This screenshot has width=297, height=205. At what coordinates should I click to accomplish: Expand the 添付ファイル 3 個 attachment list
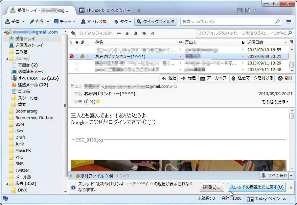pos(71,176)
